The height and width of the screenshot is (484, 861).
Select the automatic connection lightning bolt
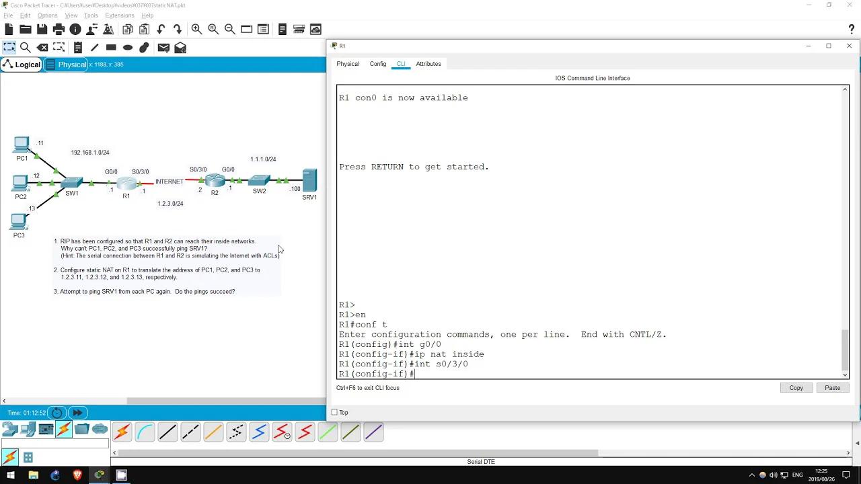tap(122, 432)
